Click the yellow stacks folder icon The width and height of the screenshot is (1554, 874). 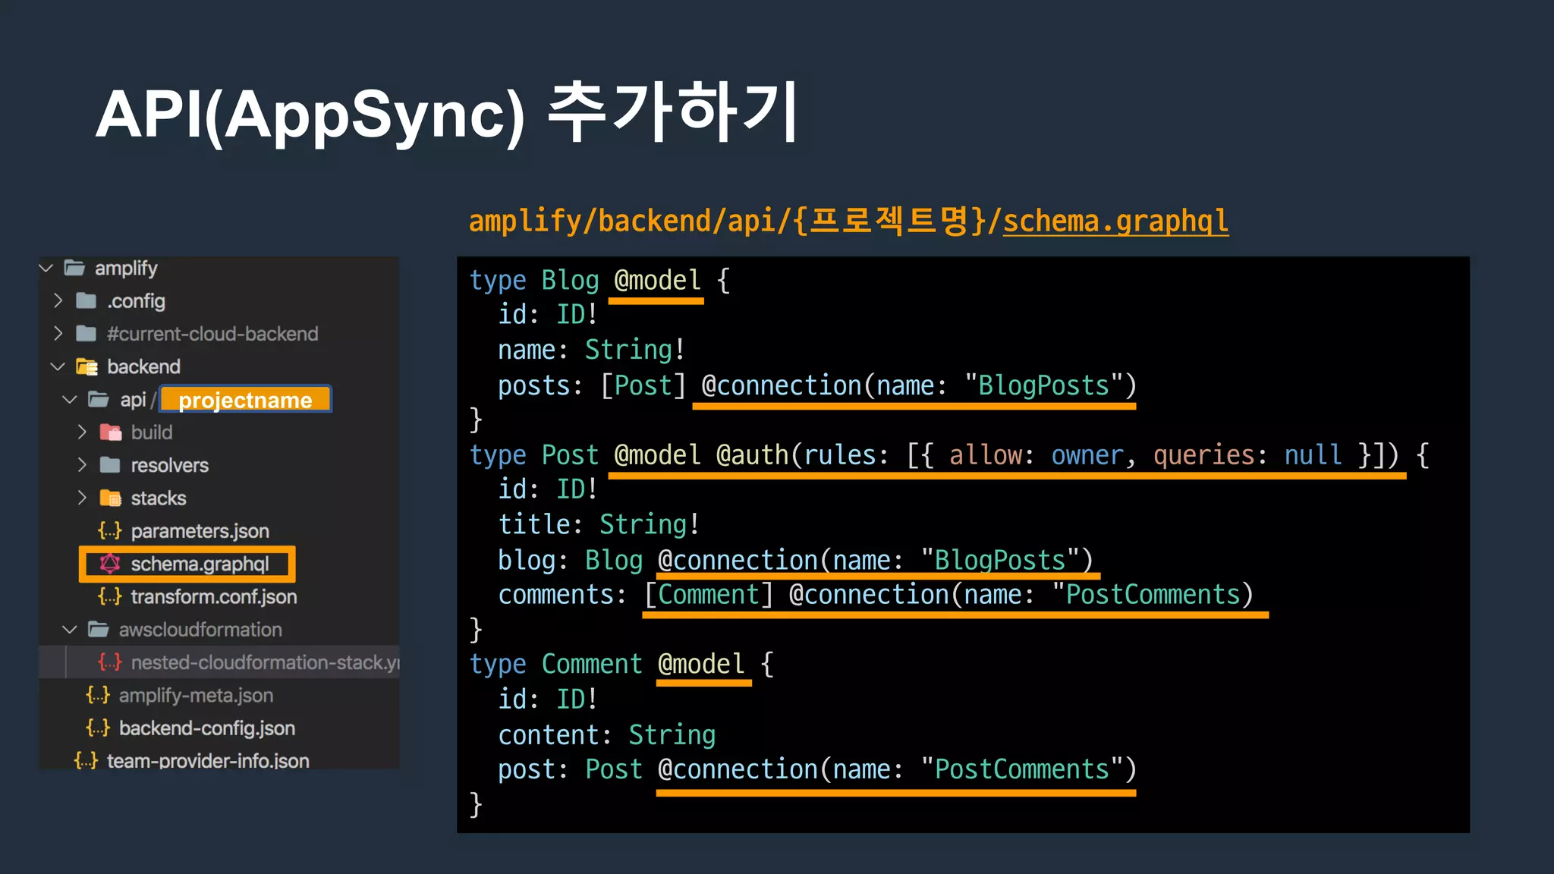[111, 498]
